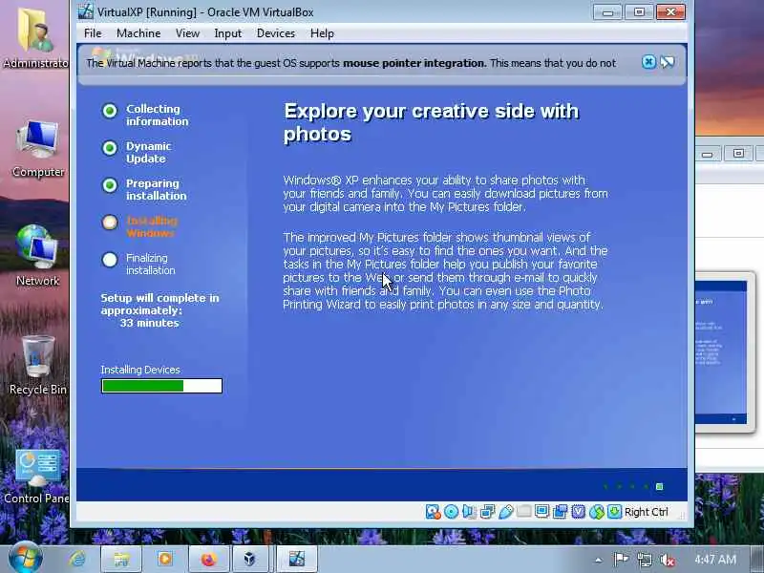
Task: Switch to VirtualBox Manager taskbar button
Action: [x=249, y=559]
